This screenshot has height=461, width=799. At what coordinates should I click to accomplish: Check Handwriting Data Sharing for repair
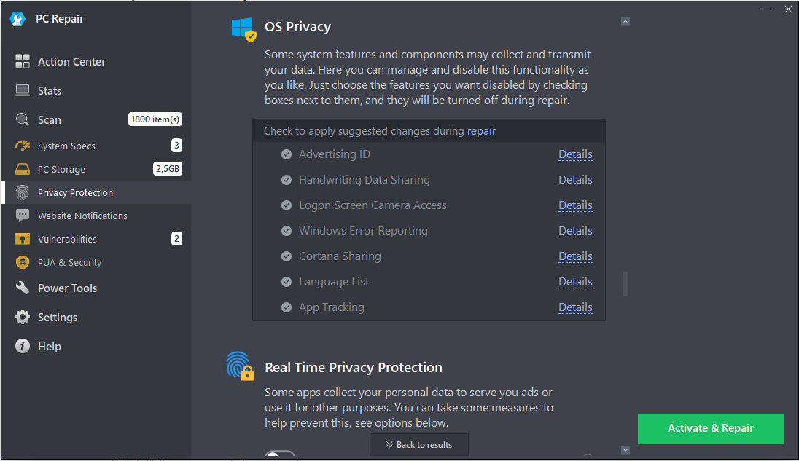pos(286,179)
